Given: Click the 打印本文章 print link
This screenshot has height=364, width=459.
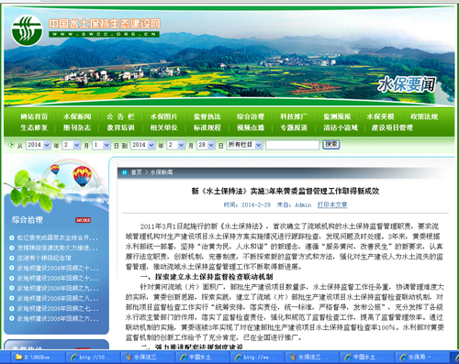Looking at the screenshot, I should click(332, 204).
